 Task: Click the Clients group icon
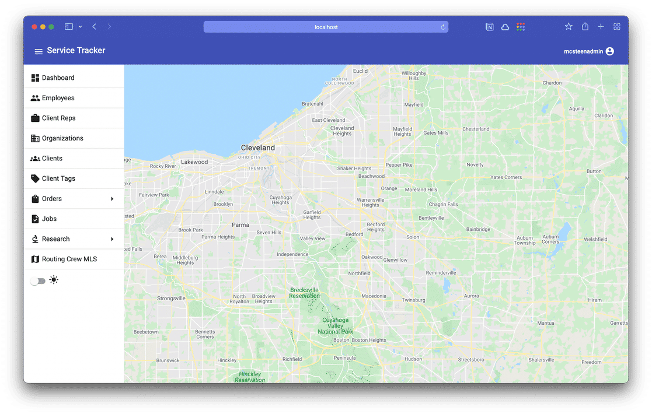point(35,158)
